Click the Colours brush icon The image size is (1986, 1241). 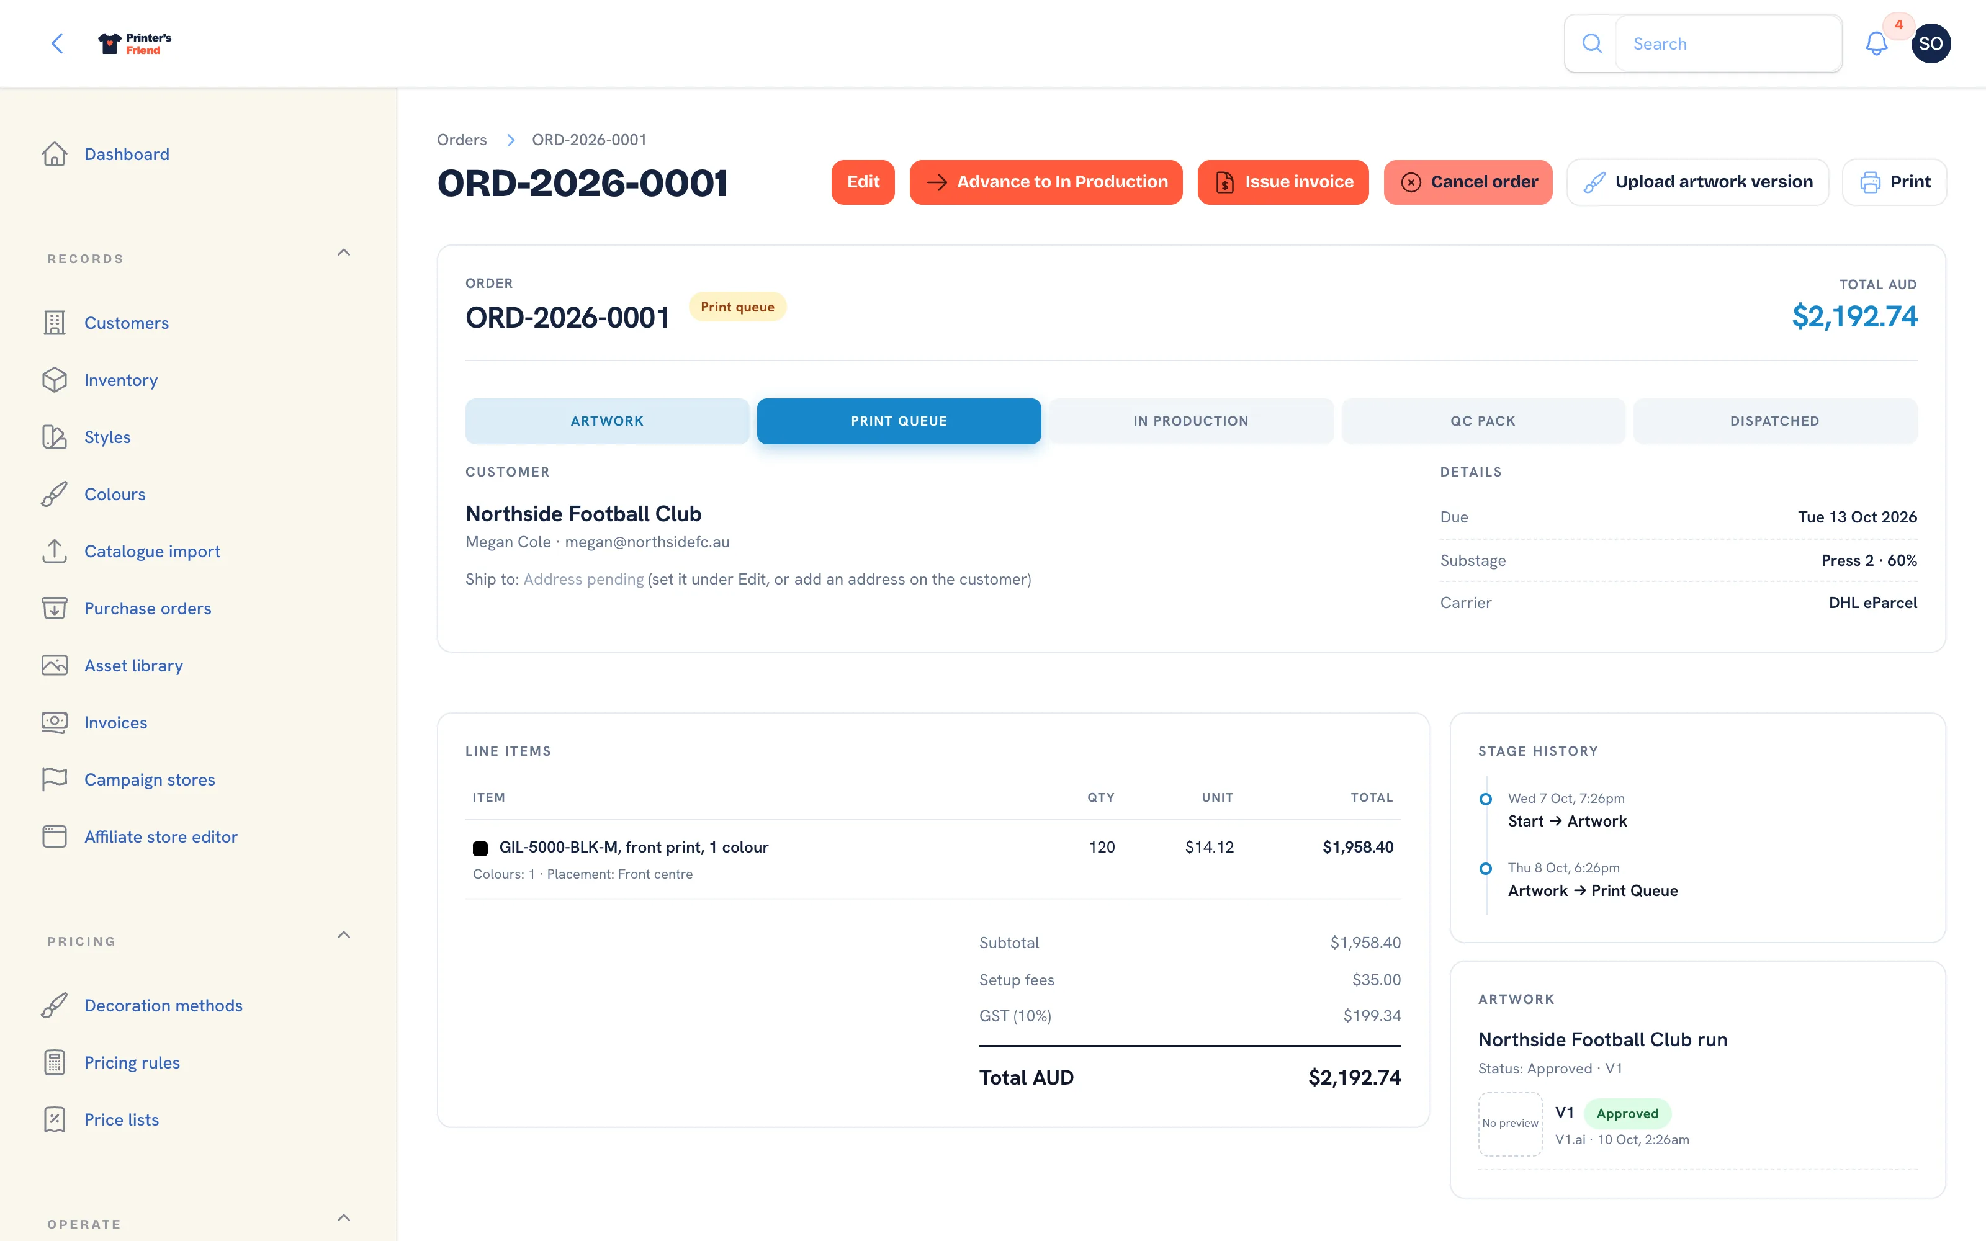point(55,494)
